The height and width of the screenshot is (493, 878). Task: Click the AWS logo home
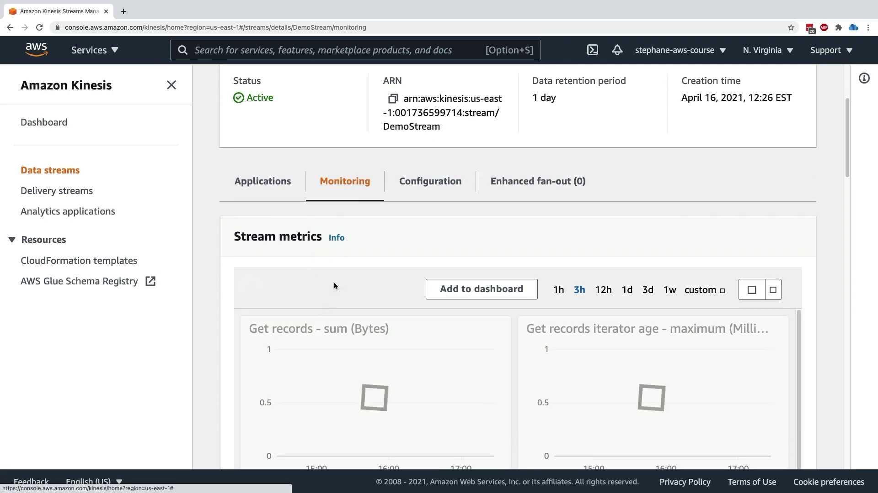37,50
